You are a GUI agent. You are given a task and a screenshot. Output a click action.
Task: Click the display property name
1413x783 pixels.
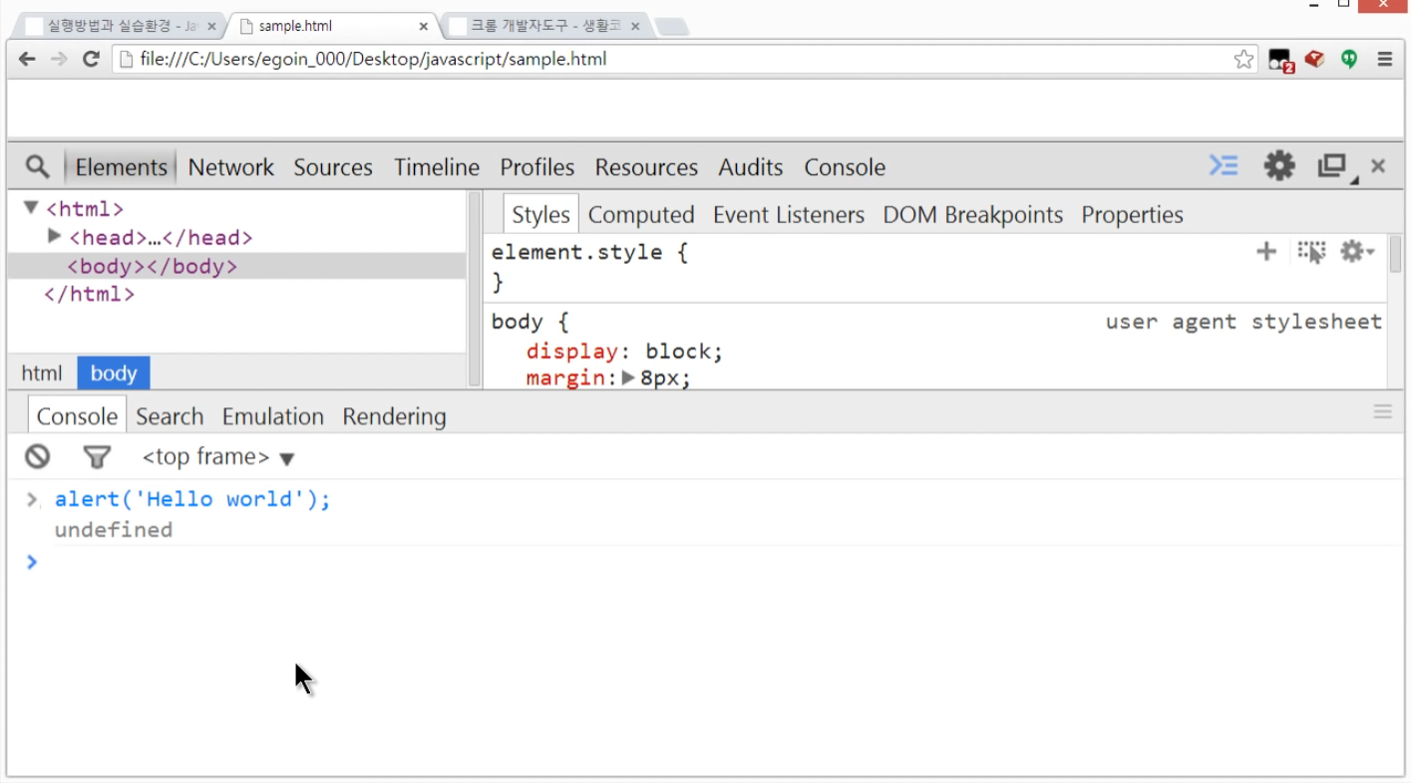tap(572, 352)
